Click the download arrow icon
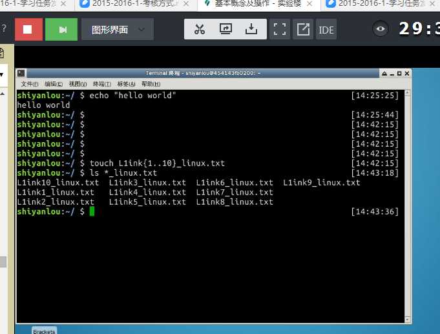The image size is (440, 334). coord(251,29)
